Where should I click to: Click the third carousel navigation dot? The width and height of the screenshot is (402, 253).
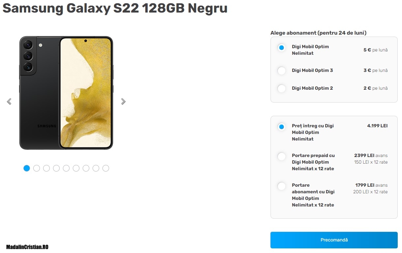[x=46, y=168]
